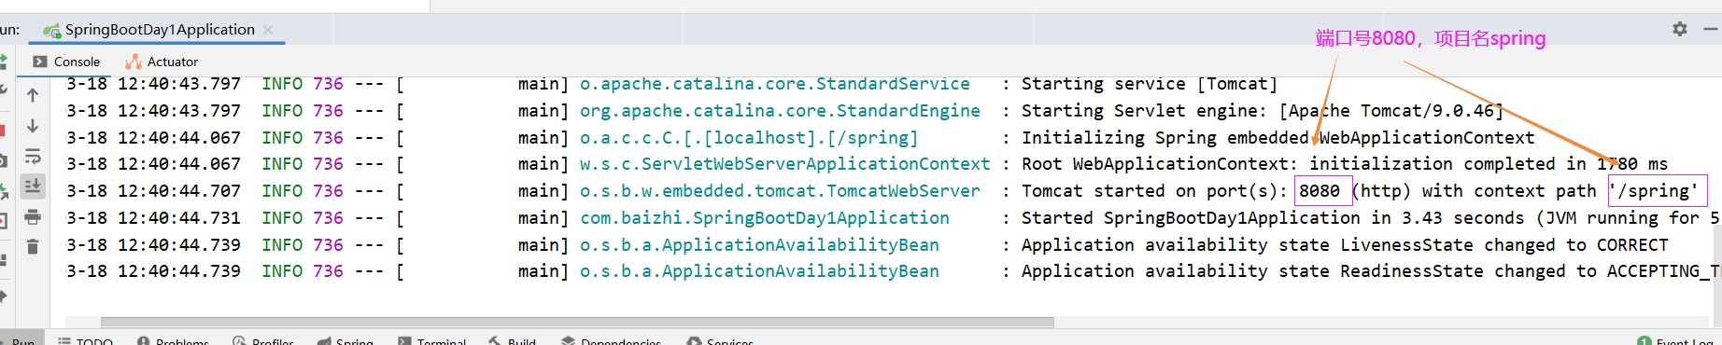Viewport: 1722px width, 345px height.
Task: Select the SpringBootDay1Application run tab
Action: (149, 30)
